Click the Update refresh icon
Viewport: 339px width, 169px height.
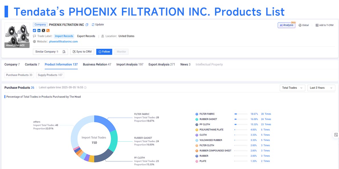(x=93, y=24)
